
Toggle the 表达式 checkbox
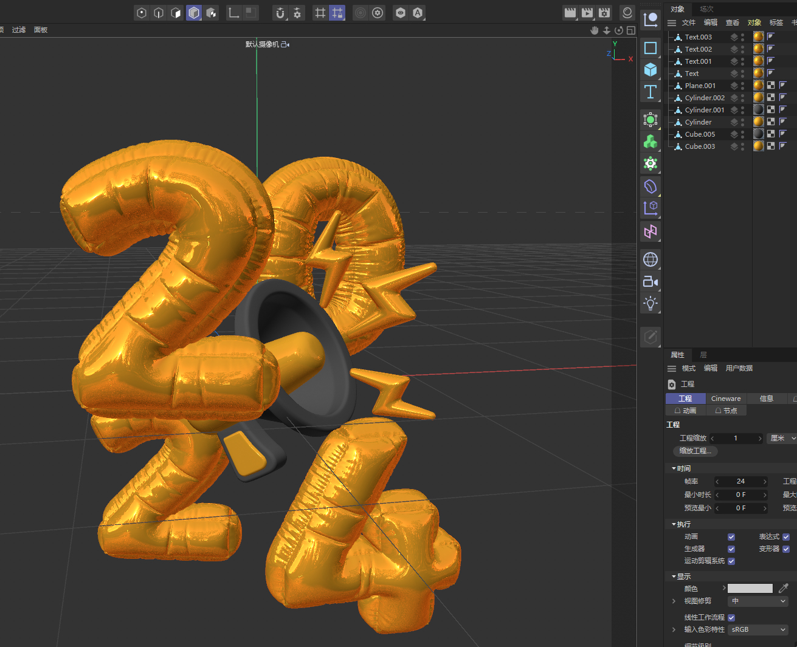click(x=786, y=537)
